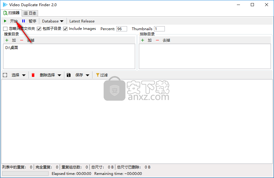
Task: Maximize the Video Duplicate Finder window
Action: (252, 5)
